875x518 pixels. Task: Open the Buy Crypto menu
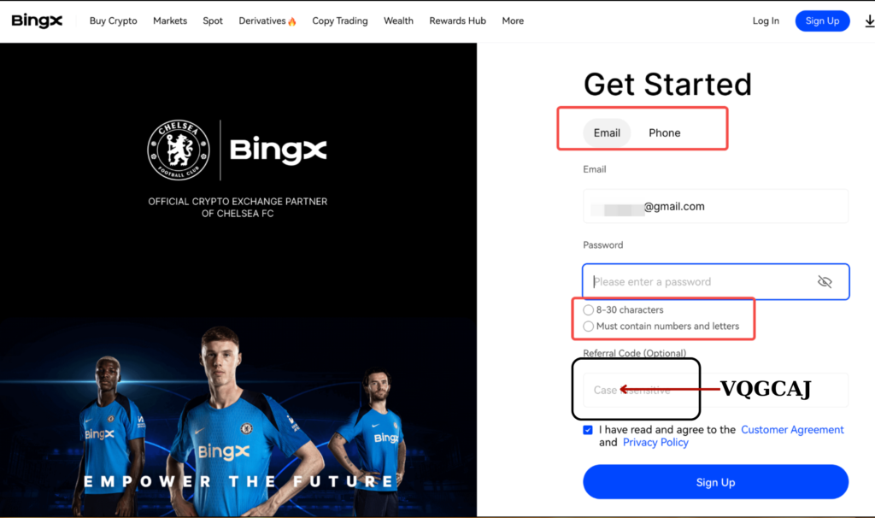point(114,21)
